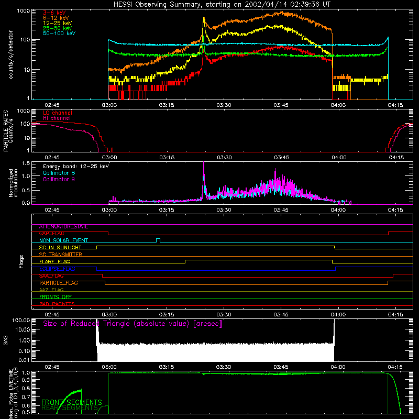The width and height of the screenshot is (419, 419).
Task: Click the SAS vertical axis label
Action: [6, 340]
